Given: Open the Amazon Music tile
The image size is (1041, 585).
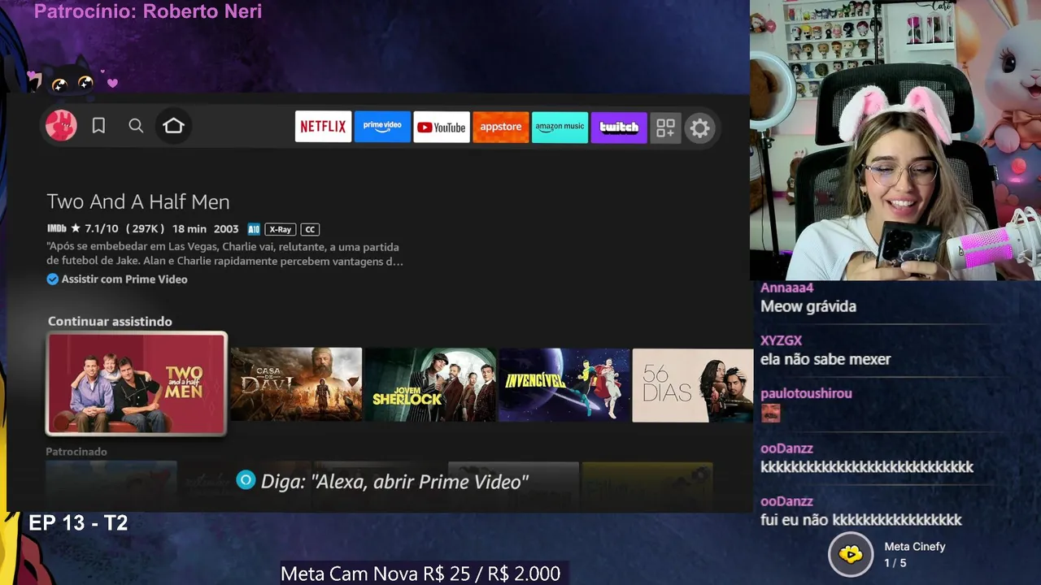Looking at the screenshot, I should click(x=560, y=127).
